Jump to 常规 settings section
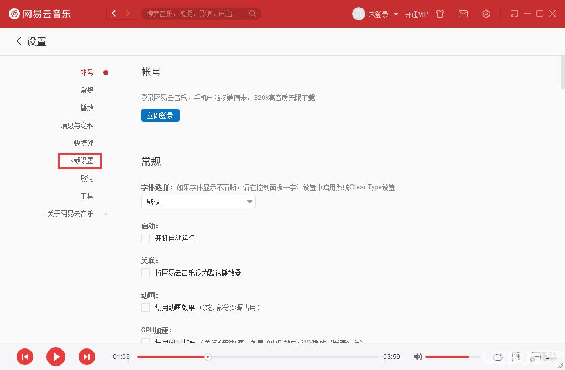 click(x=87, y=90)
